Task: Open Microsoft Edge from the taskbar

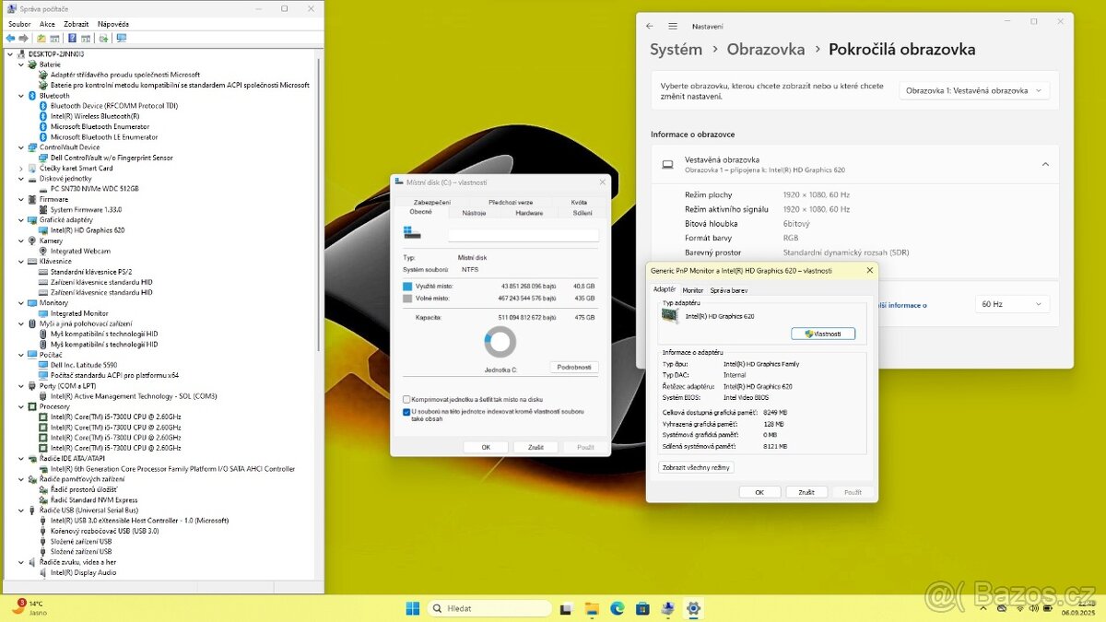Action: pyautogui.click(x=617, y=608)
